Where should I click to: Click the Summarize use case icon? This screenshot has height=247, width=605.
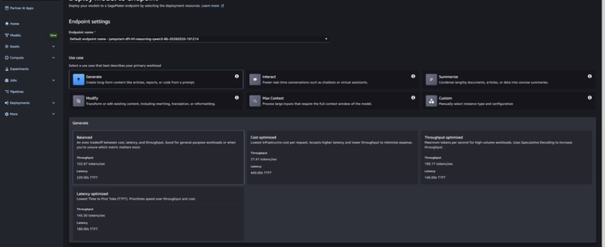click(431, 80)
